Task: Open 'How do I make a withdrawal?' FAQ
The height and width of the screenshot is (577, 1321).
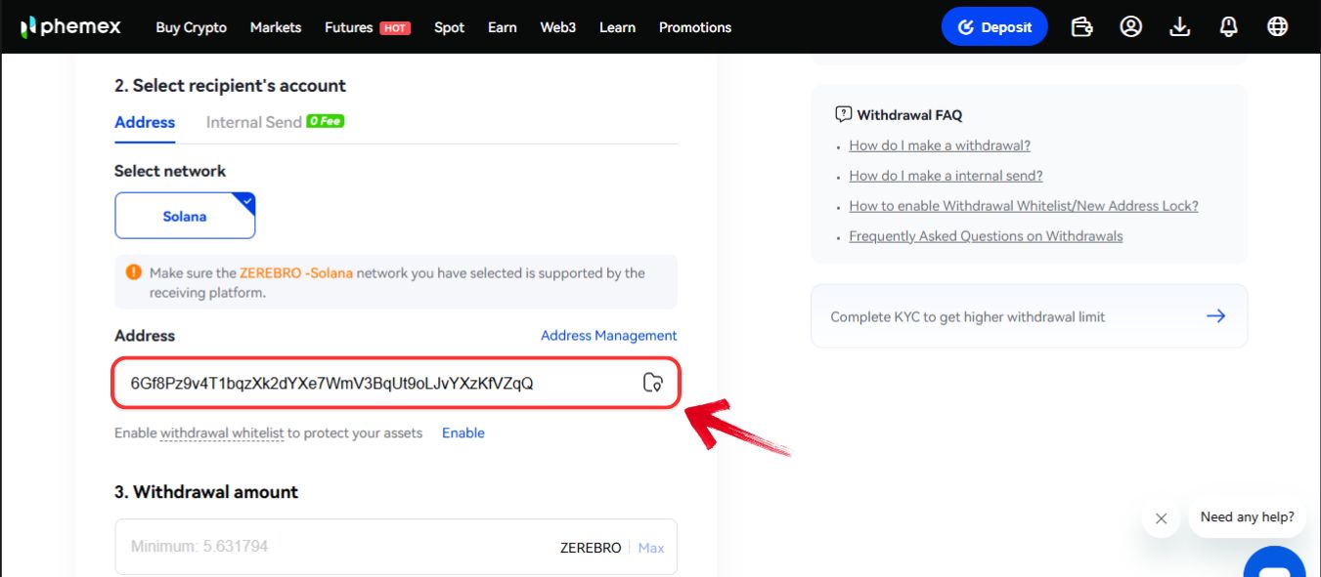Action: 940,145
